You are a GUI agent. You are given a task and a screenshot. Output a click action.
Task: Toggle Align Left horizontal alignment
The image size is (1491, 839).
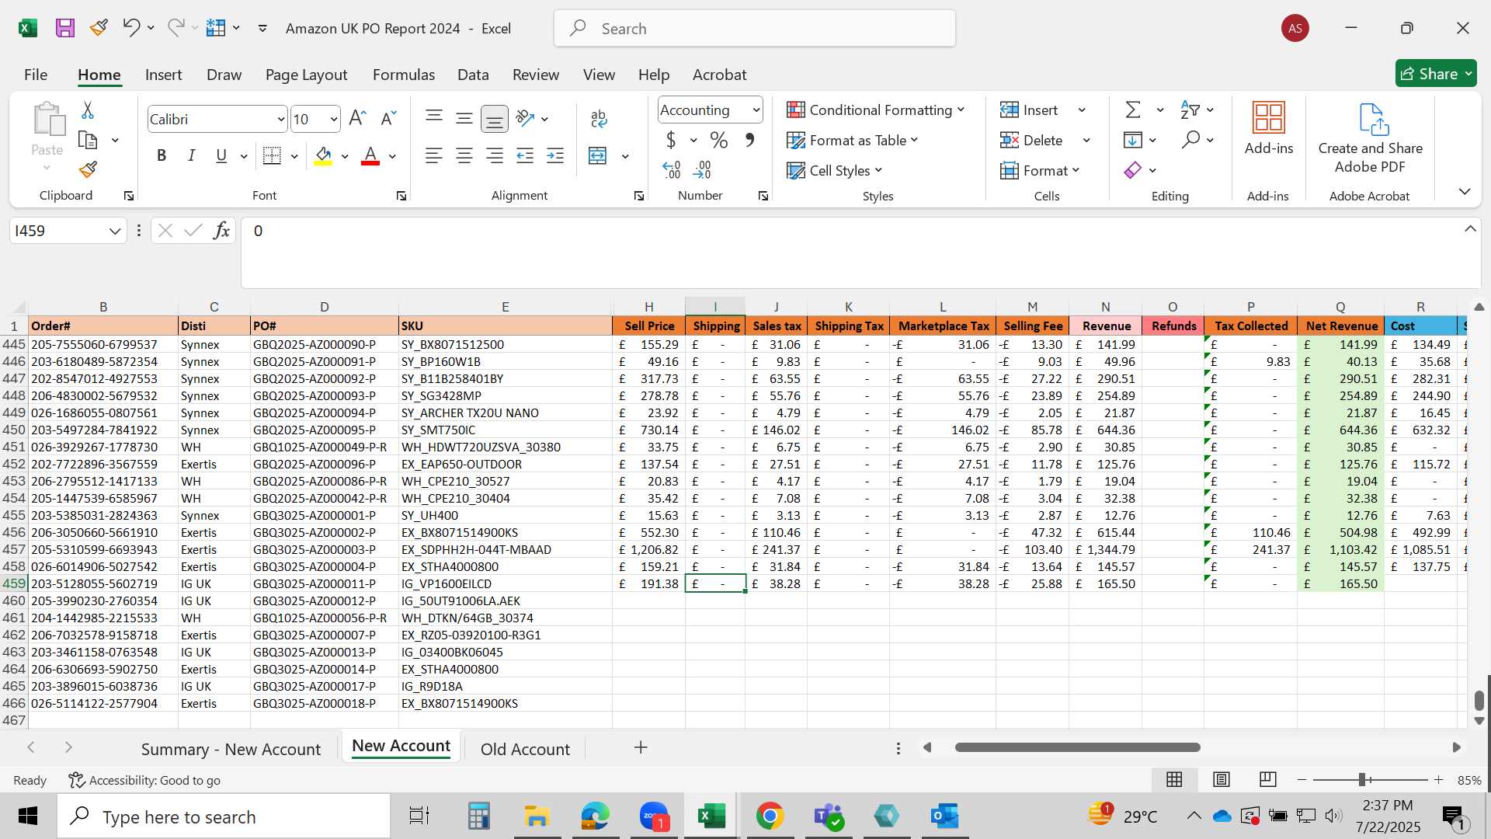(x=434, y=155)
